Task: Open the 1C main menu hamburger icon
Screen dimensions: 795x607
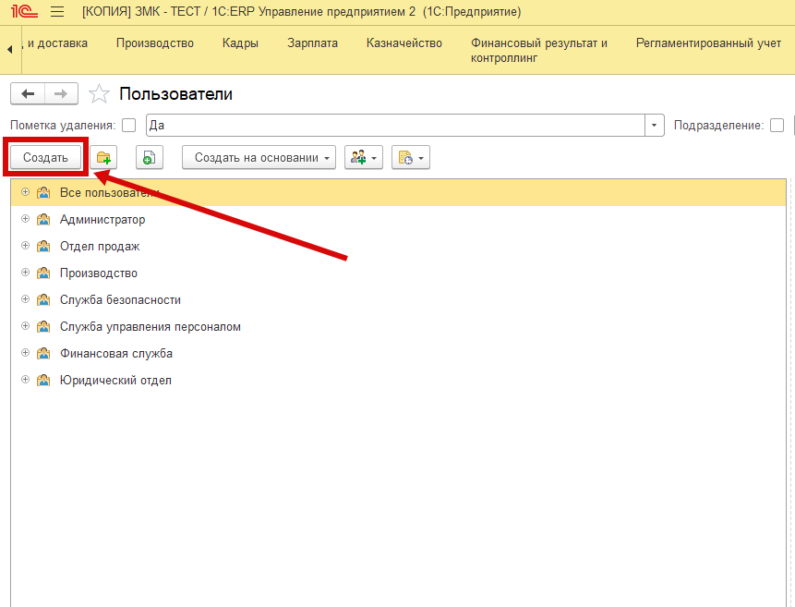Action: pyautogui.click(x=57, y=11)
